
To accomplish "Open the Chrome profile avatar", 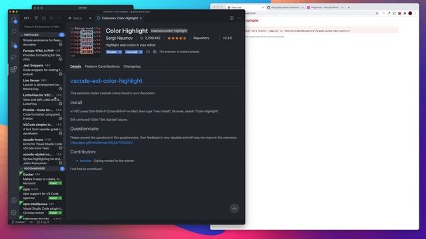I will pos(410,13).
